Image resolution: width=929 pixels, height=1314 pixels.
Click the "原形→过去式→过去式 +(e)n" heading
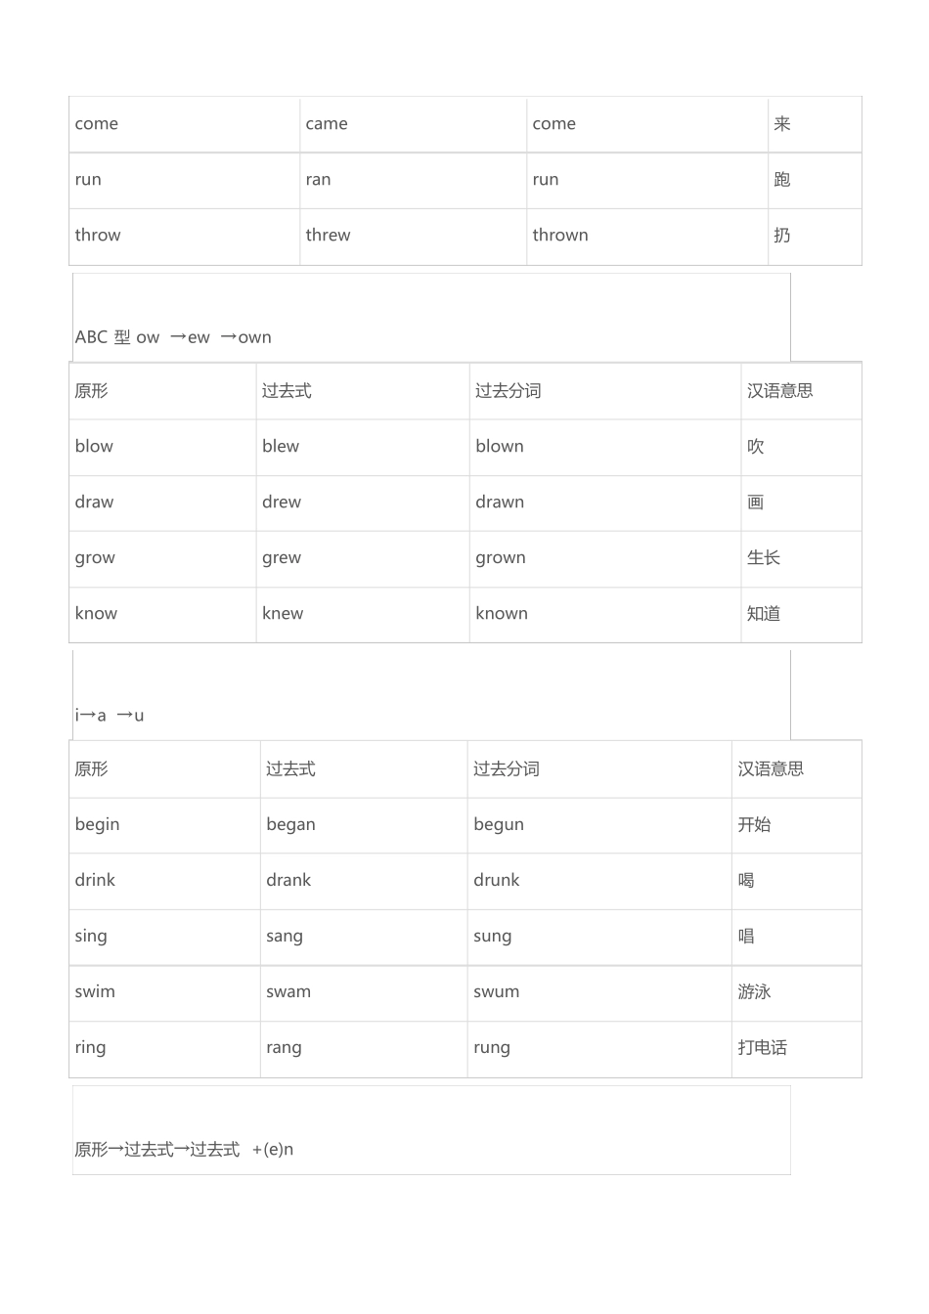click(x=184, y=1150)
